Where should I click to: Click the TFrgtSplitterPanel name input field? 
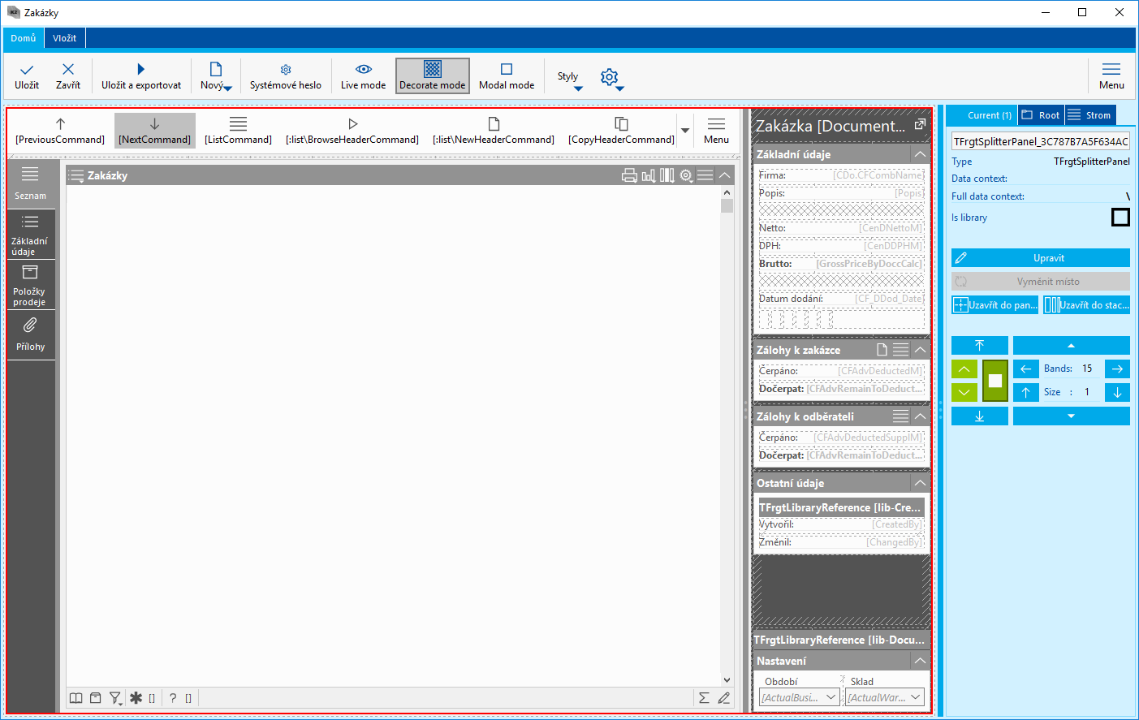[x=1041, y=141]
